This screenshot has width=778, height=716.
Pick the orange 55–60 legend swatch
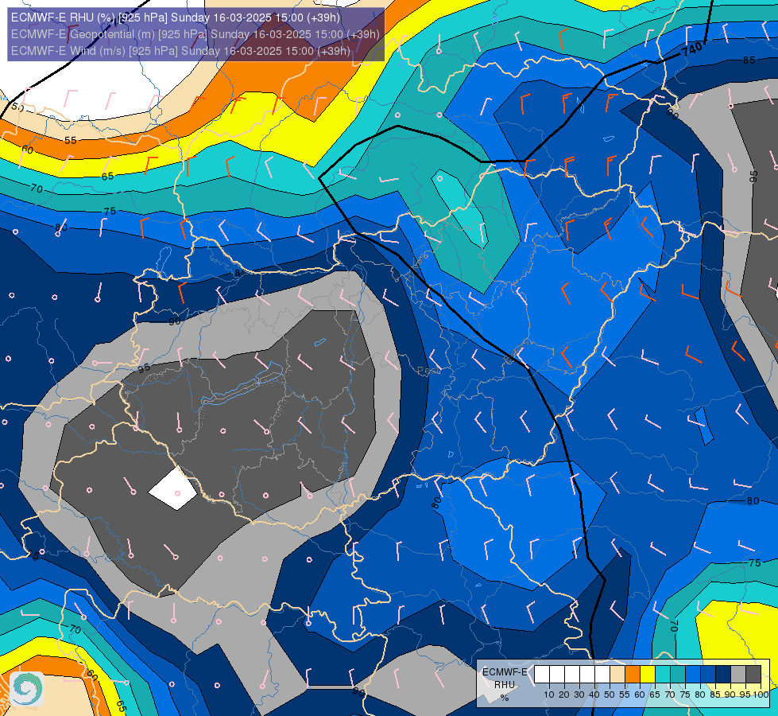[633, 675]
